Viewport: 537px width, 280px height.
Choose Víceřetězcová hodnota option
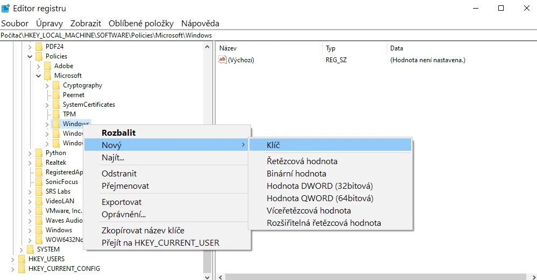[x=330, y=210]
